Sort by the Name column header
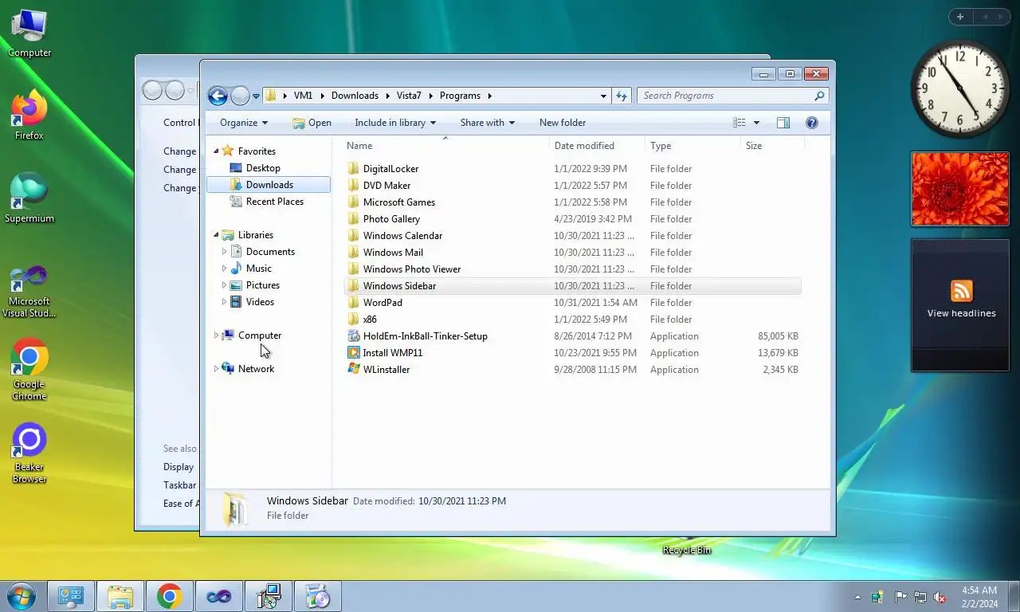Viewport: 1020px width, 612px height. click(x=445, y=146)
